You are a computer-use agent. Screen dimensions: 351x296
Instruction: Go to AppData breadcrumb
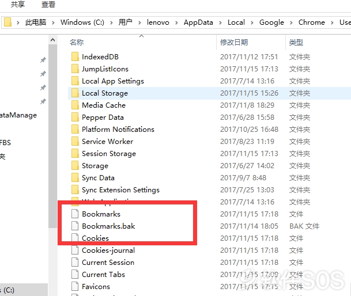coord(198,22)
